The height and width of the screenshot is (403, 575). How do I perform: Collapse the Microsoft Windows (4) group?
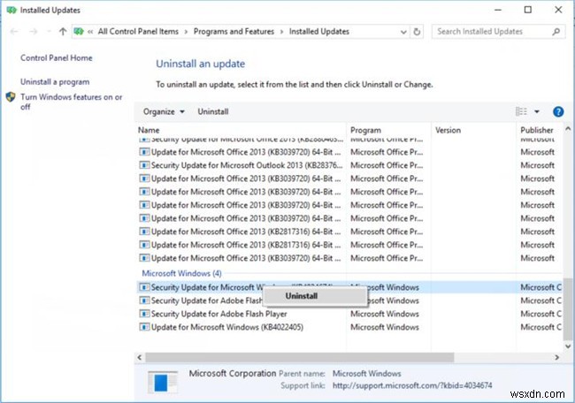pos(181,273)
